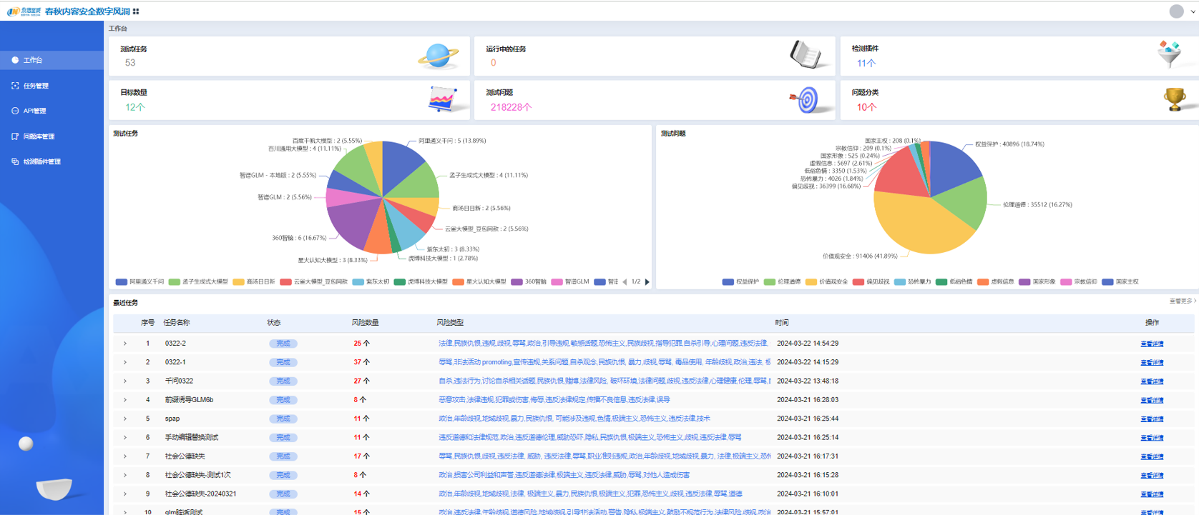Click the API管理 round icon
1199x515 pixels.
coord(15,111)
